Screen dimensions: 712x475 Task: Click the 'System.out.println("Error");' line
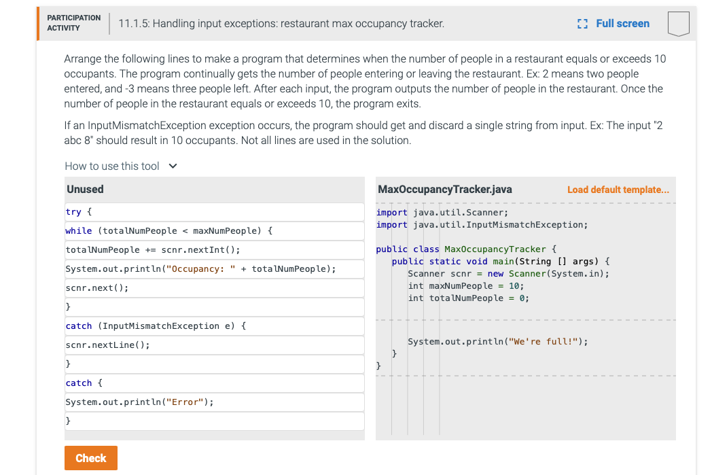point(214,402)
